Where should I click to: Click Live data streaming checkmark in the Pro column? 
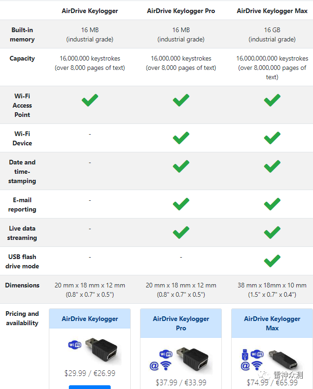click(181, 232)
